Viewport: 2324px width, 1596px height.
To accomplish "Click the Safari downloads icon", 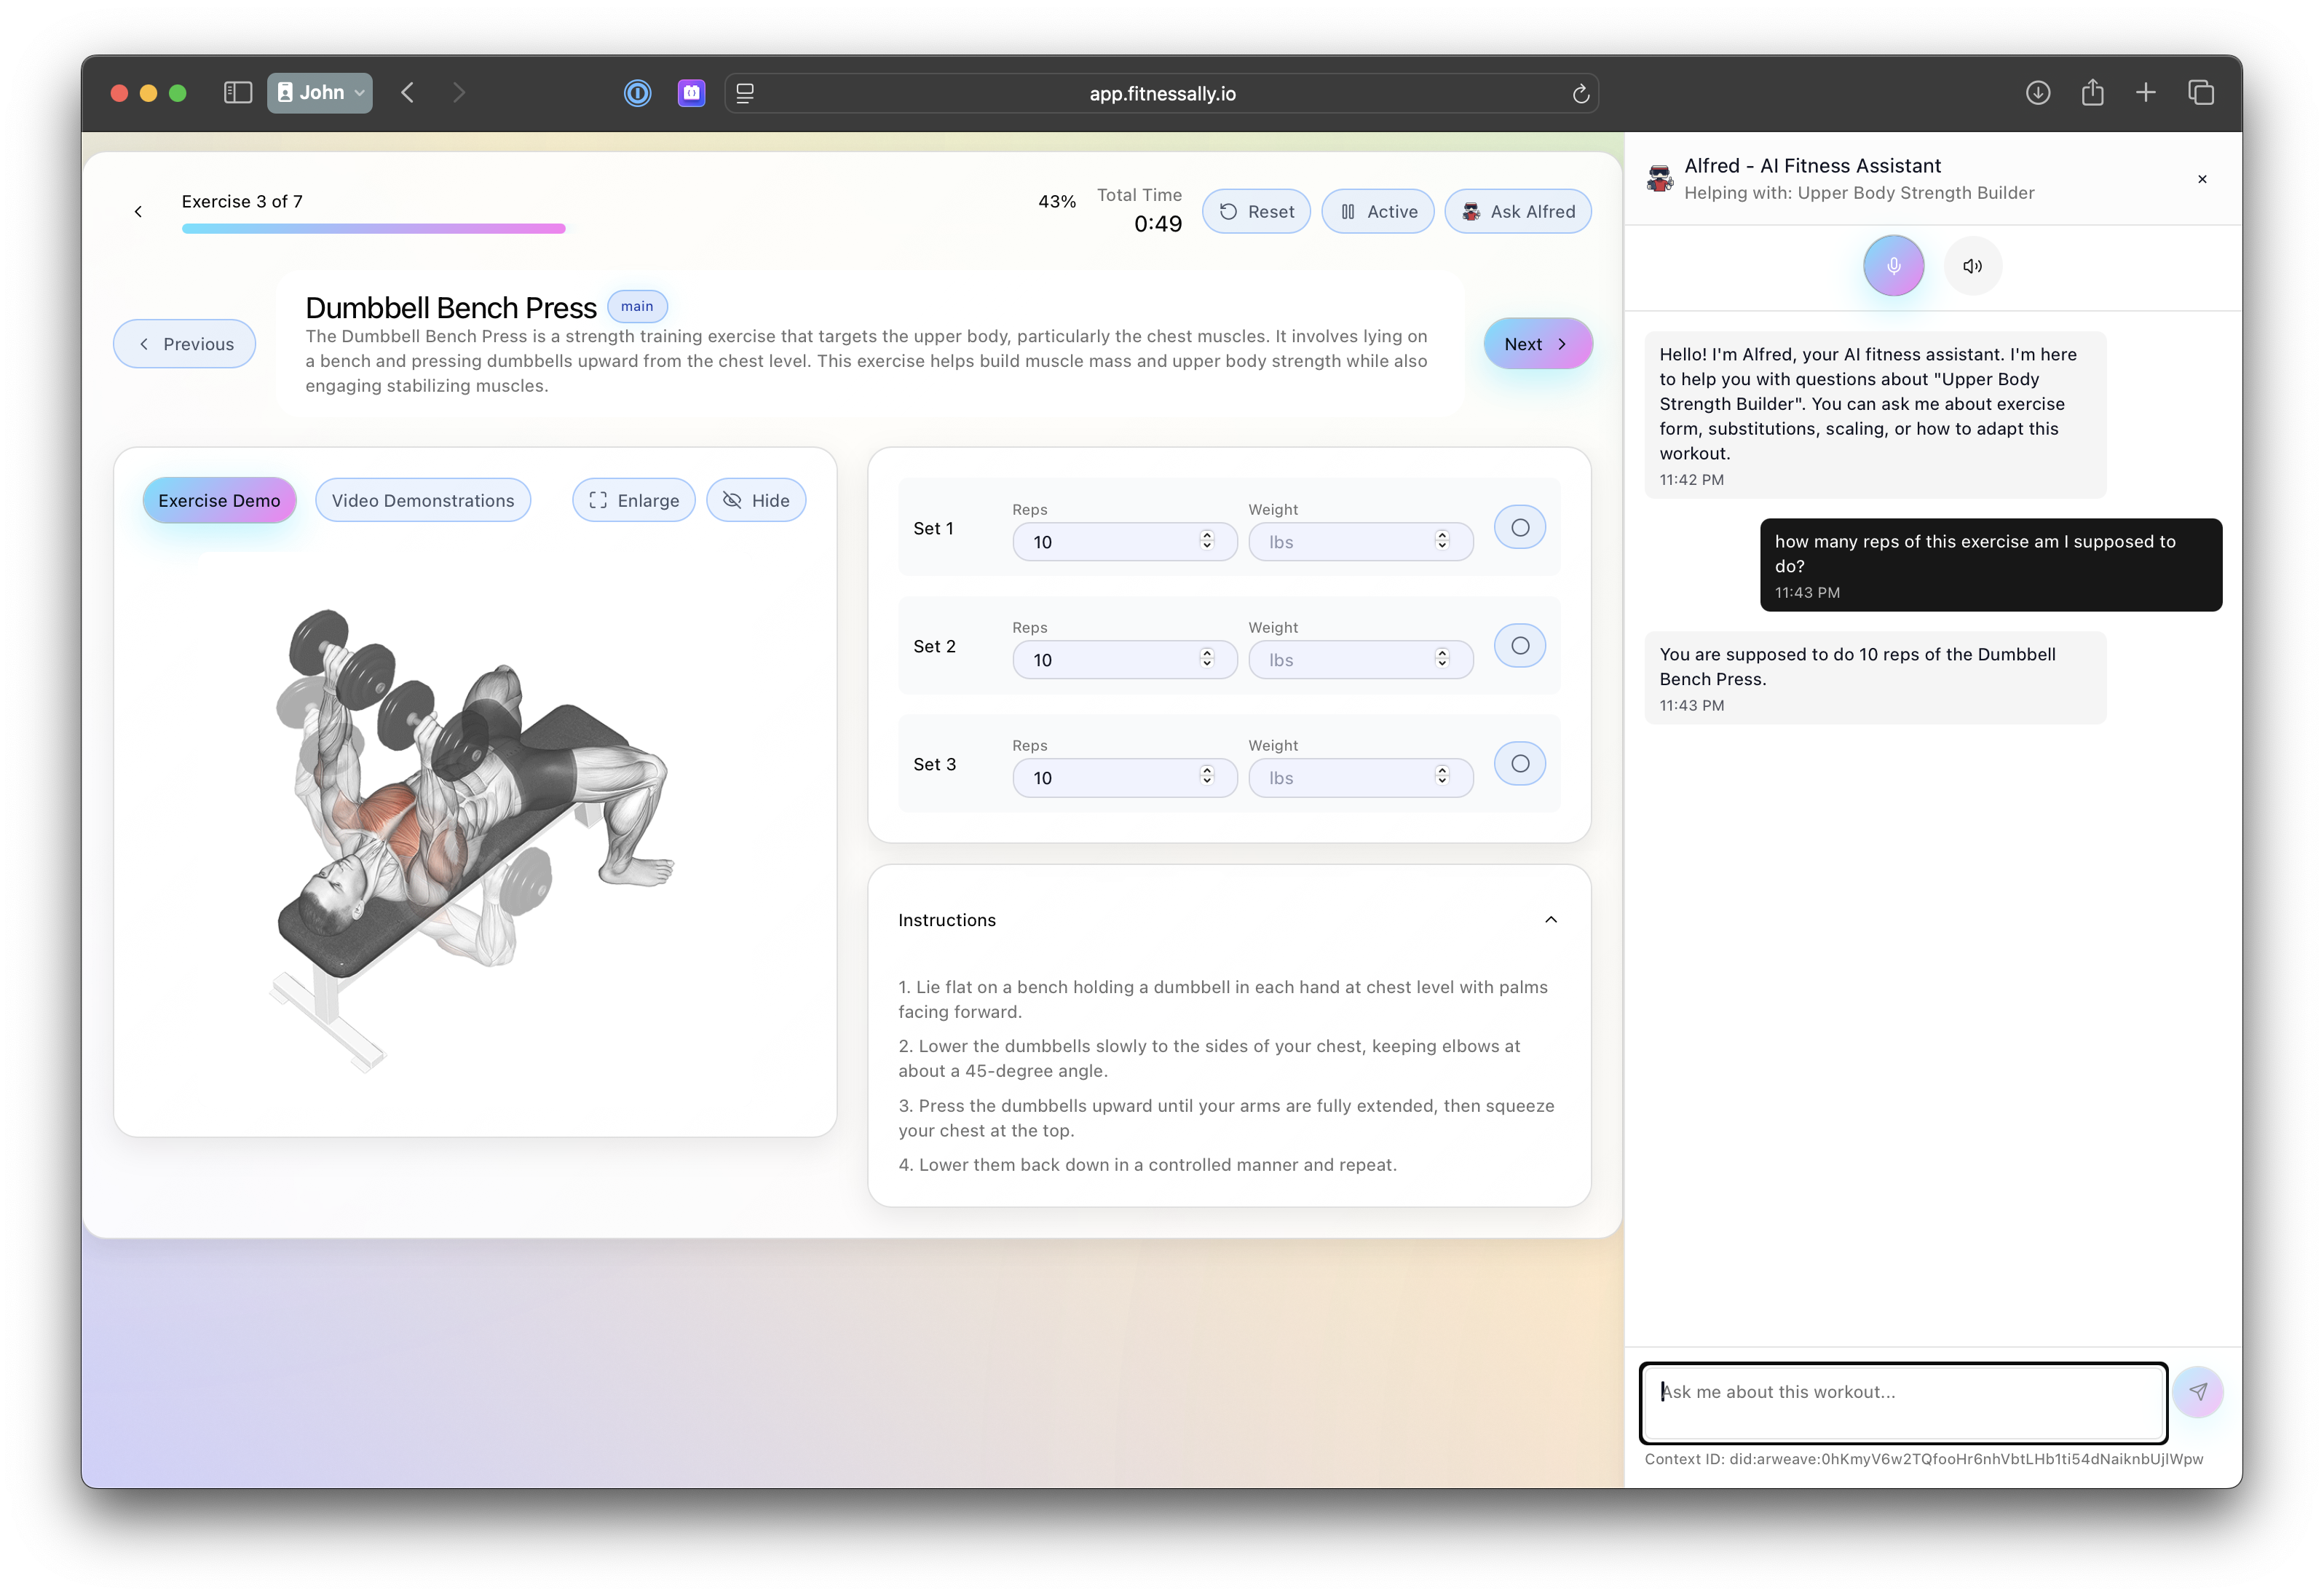I will point(2037,93).
